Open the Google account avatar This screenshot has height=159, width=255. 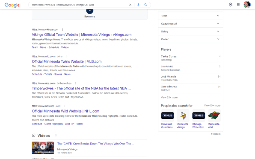tap(247, 5)
